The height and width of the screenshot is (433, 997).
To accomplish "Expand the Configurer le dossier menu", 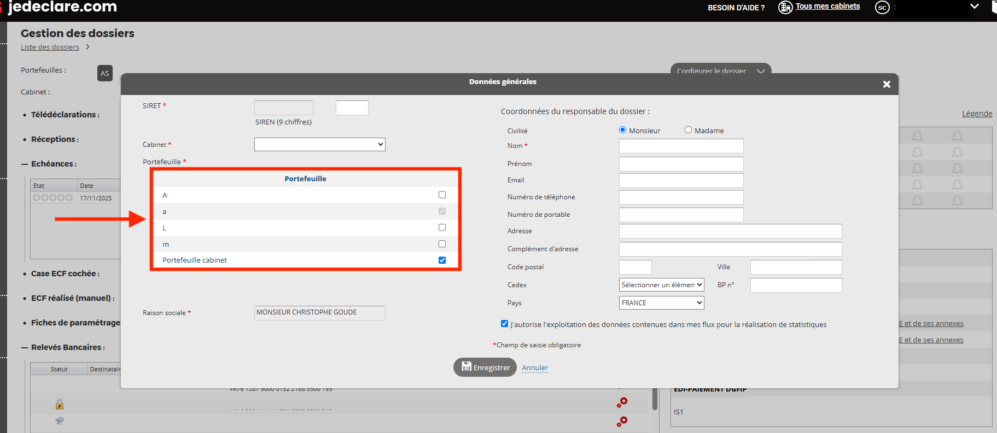I will click(x=721, y=70).
